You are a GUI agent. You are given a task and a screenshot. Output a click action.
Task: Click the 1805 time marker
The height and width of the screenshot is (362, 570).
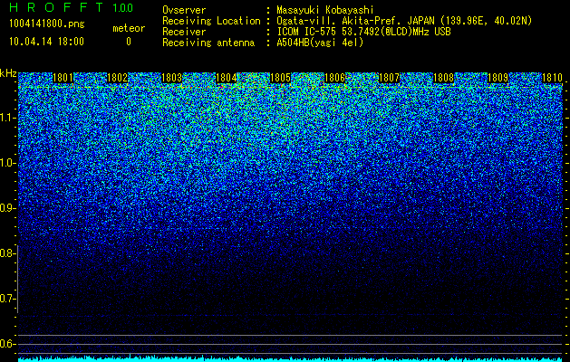[280, 78]
